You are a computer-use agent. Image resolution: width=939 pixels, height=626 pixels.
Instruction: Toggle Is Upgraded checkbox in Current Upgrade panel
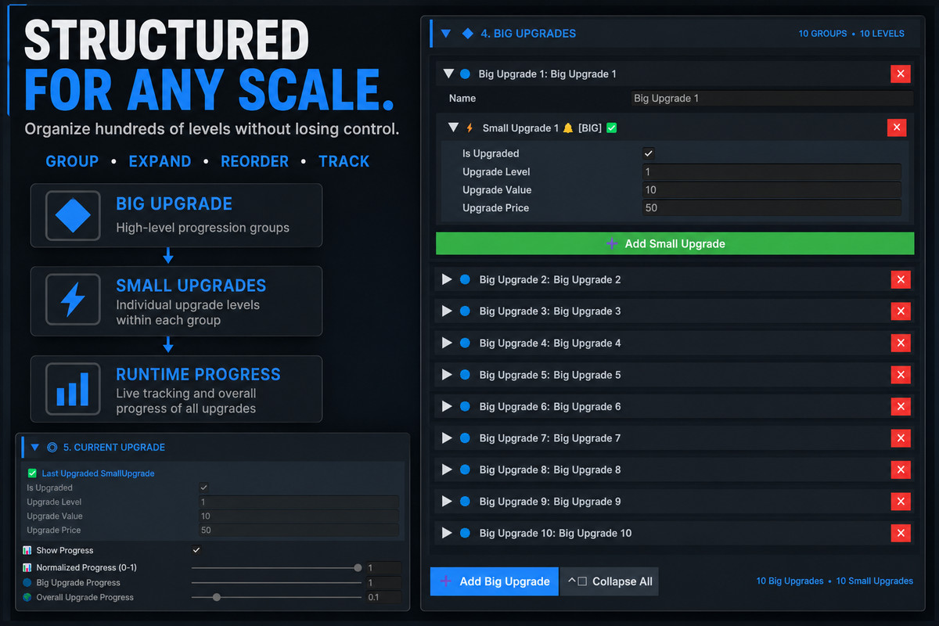[x=204, y=487]
